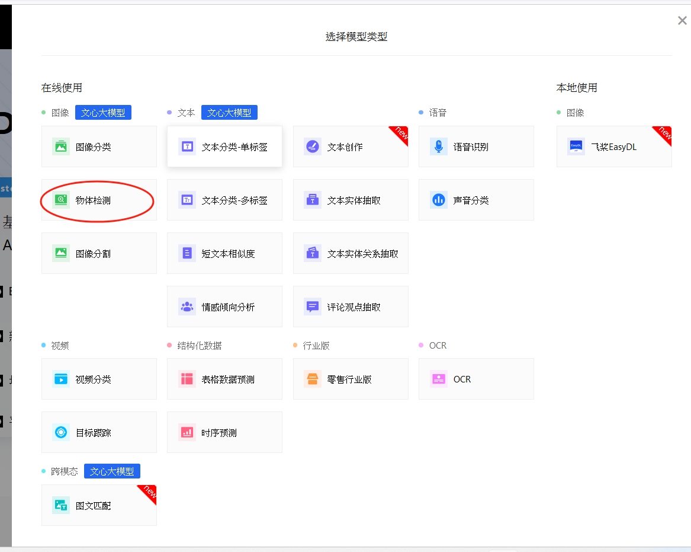This screenshot has width=691, height=552.
Task: Click the 语音 category label
Action: (438, 113)
